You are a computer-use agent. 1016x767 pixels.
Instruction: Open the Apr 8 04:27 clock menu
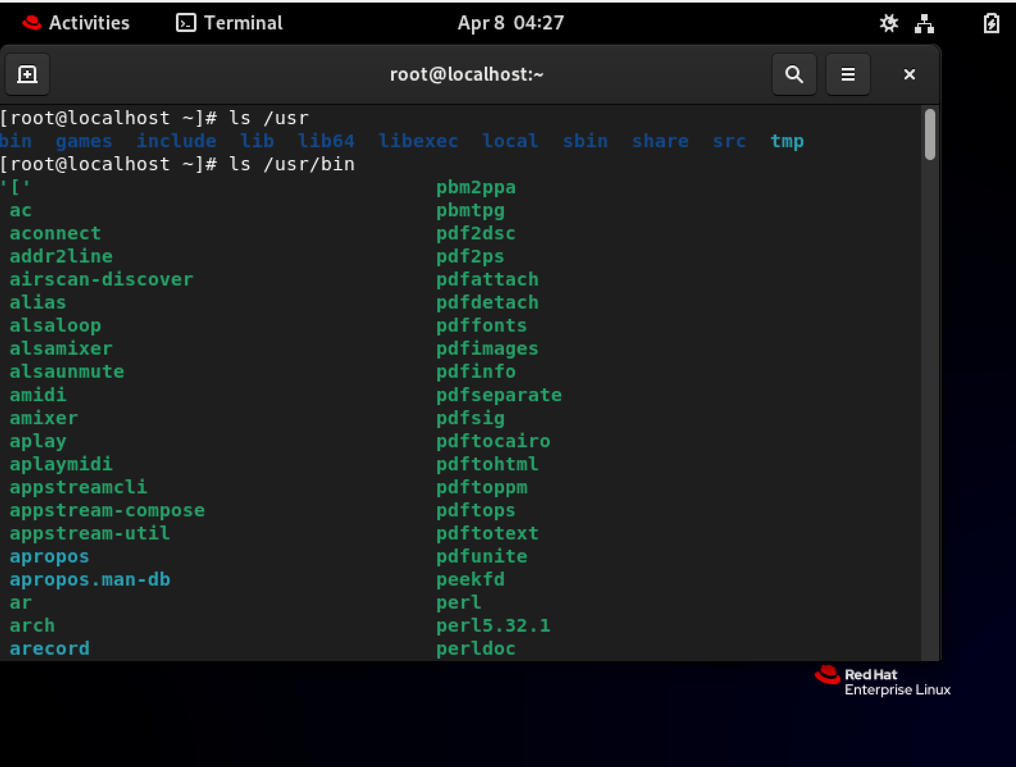(x=511, y=23)
